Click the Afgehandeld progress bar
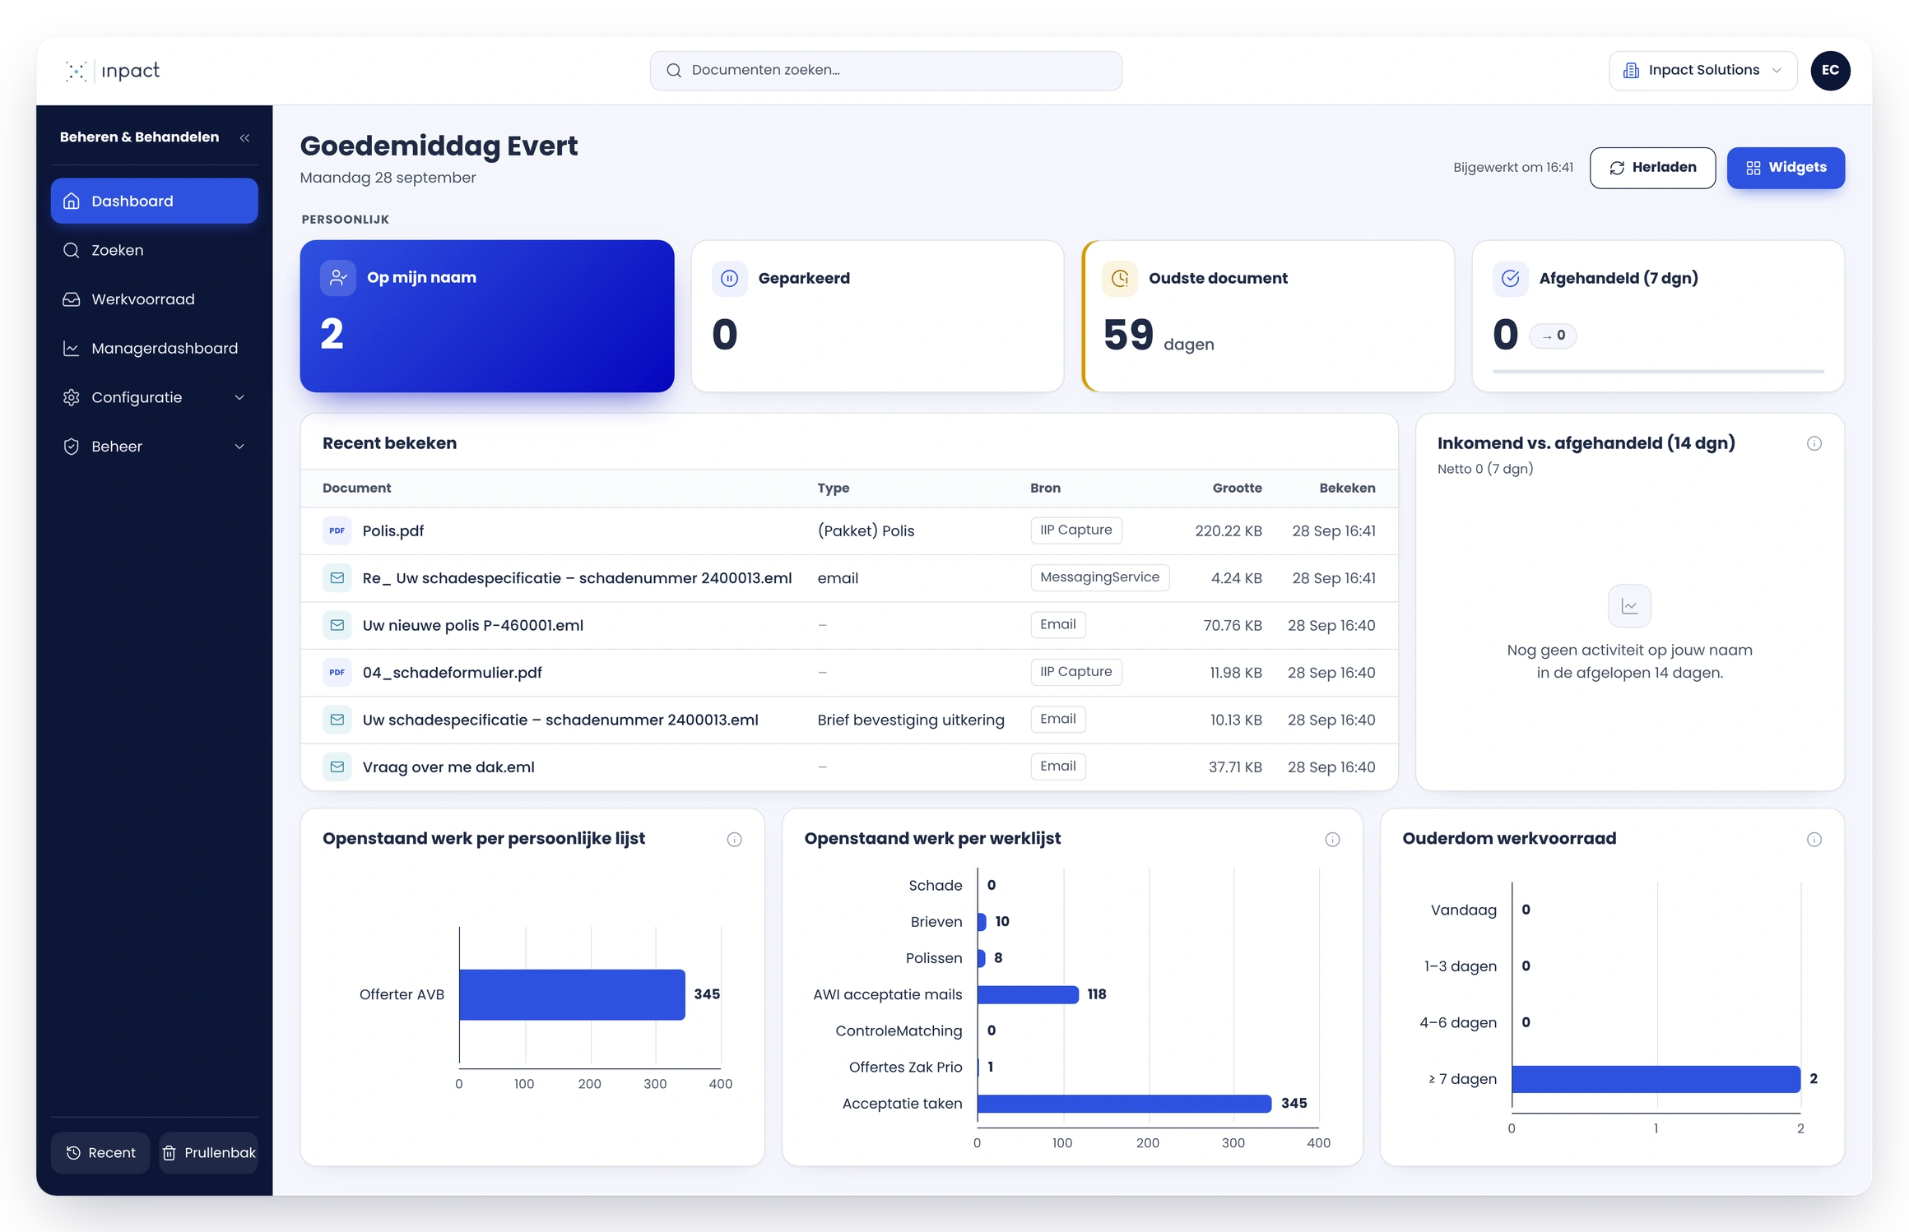The image size is (1909, 1232). (x=1658, y=372)
